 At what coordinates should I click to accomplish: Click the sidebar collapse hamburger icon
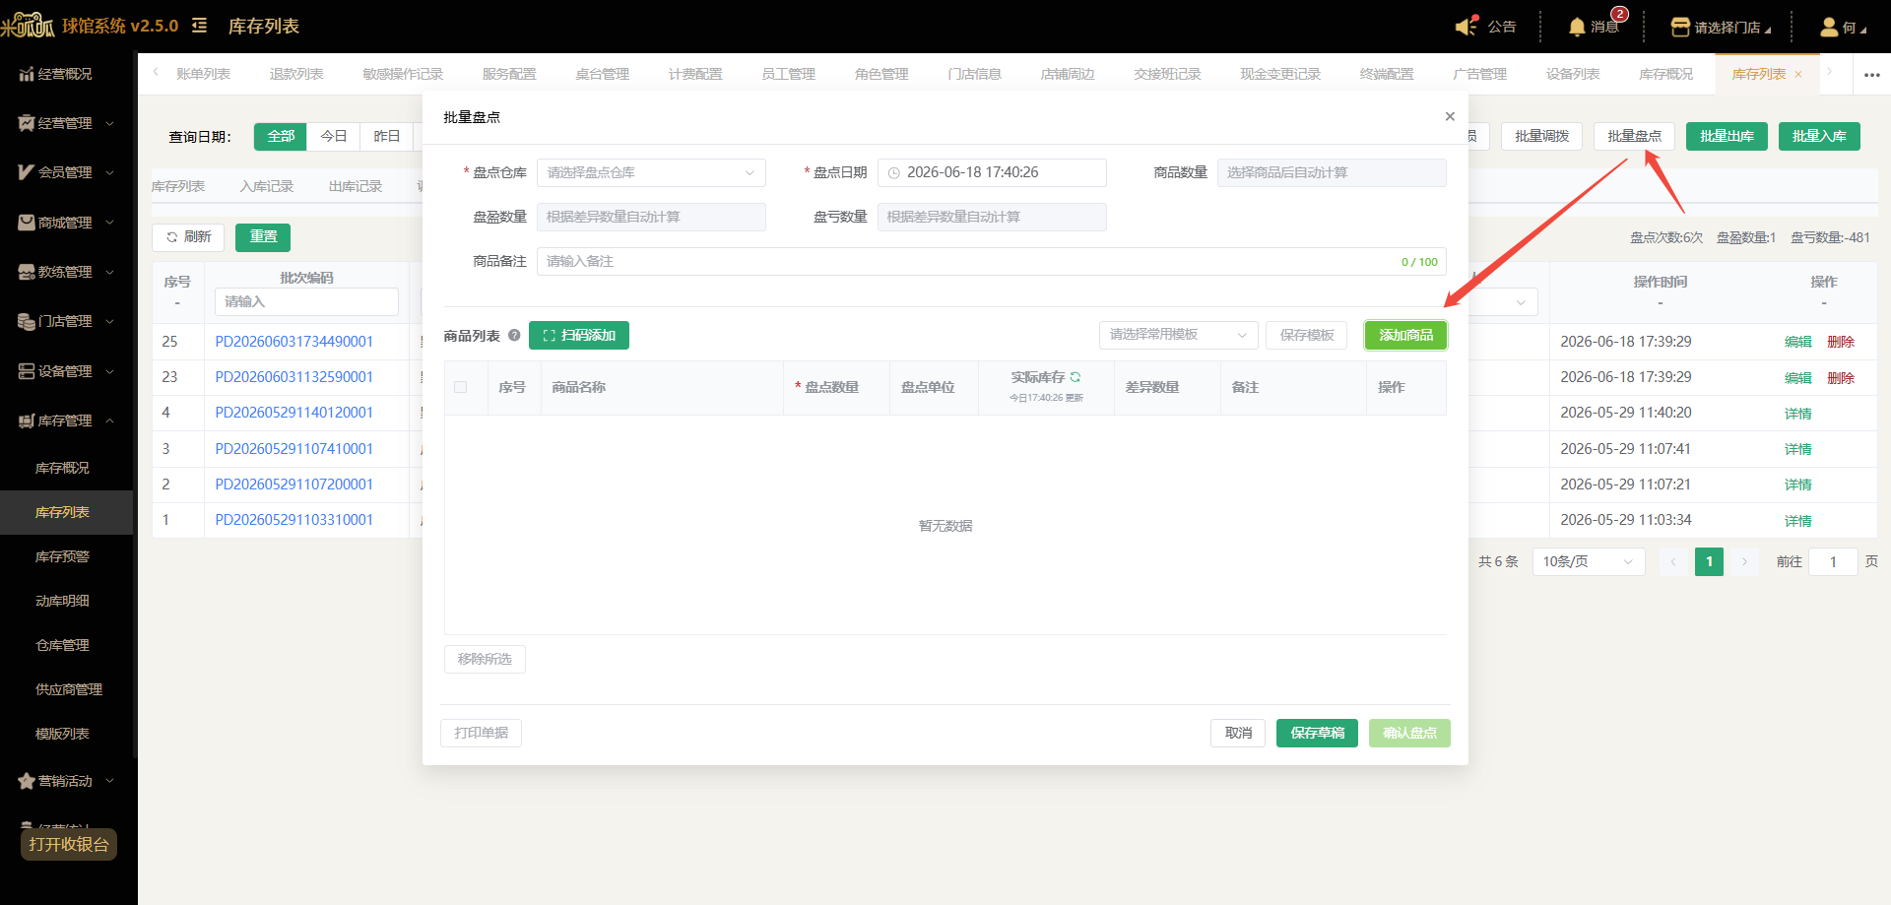[x=199, y=26]
